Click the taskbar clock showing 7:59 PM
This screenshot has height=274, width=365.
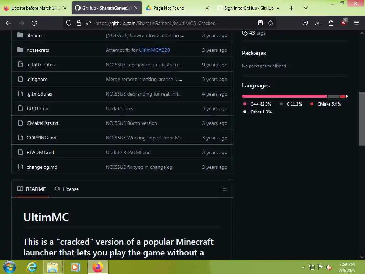pyautogui.click(x=347, y=267)
